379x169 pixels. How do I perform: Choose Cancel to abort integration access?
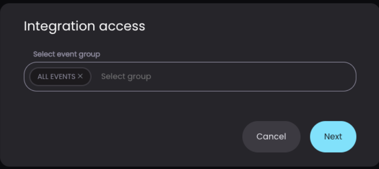click(x=271, y=136)
